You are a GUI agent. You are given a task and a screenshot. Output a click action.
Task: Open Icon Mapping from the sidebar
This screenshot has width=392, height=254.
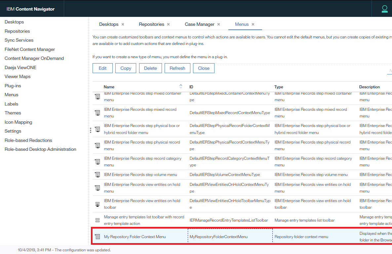[x=18, y=122]
